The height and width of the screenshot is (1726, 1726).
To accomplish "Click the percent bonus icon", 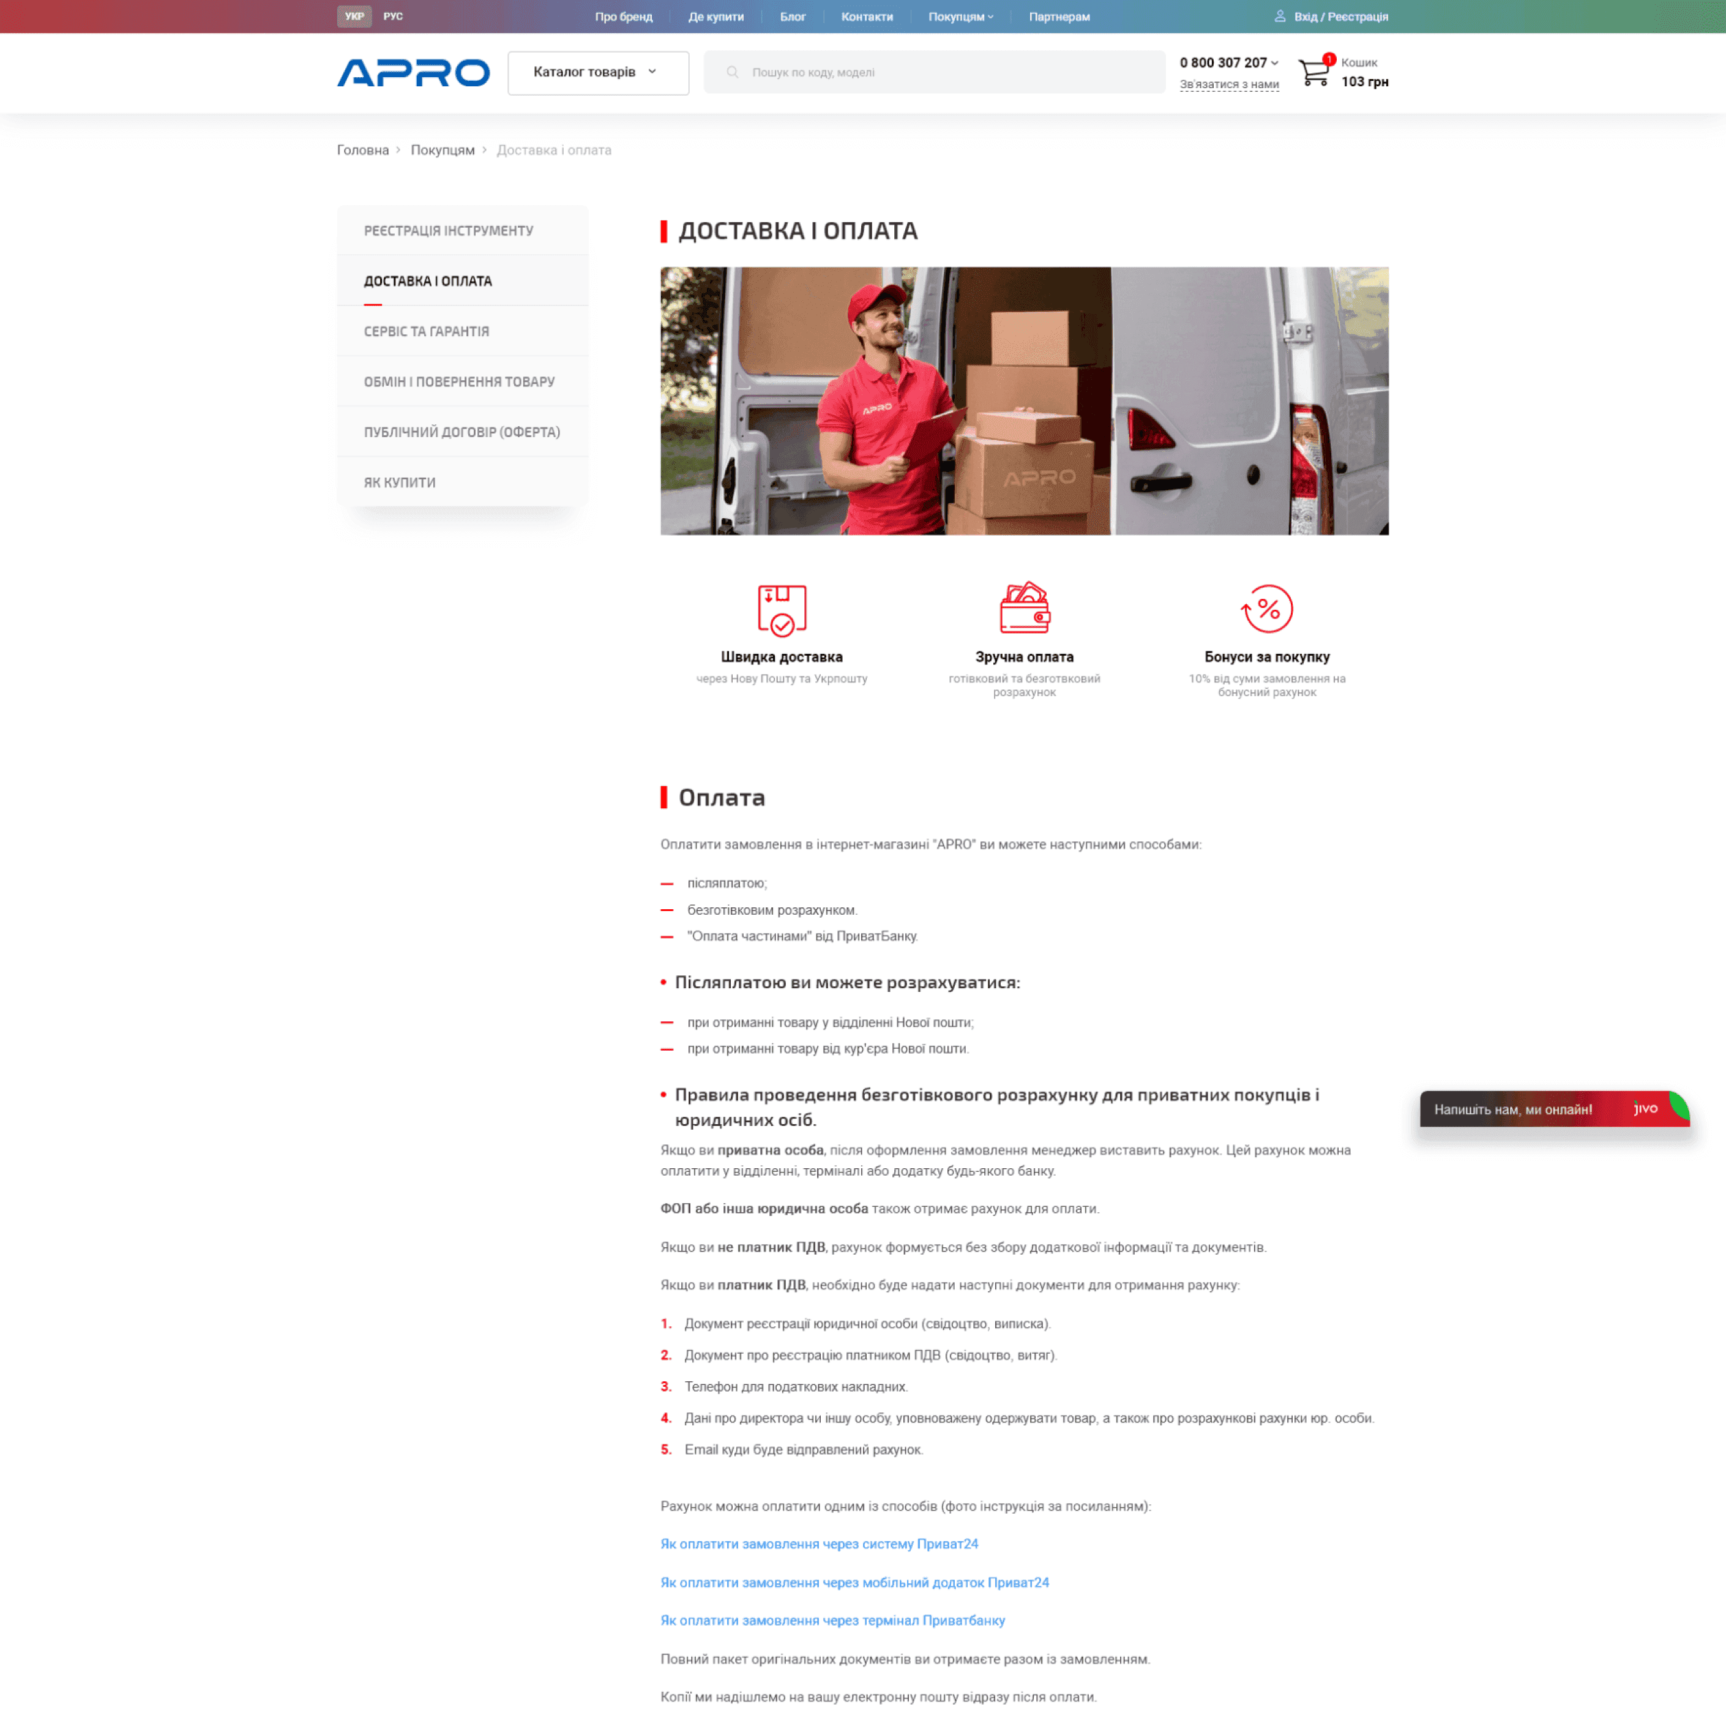I will (1267, 609).
